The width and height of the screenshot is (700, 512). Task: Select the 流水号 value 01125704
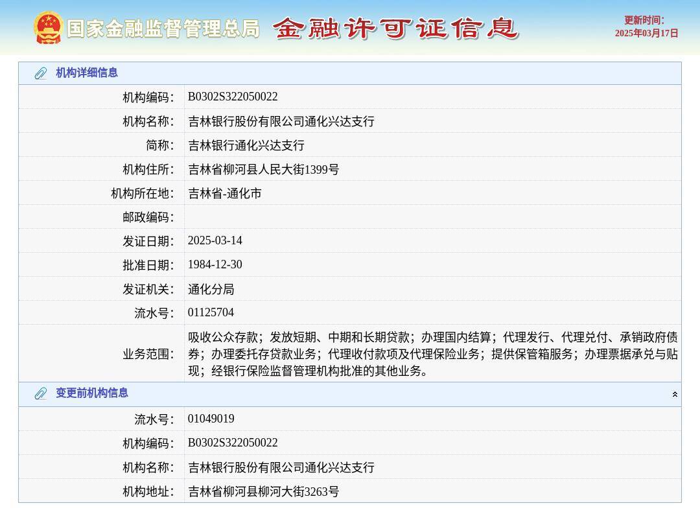coord(211,312)
